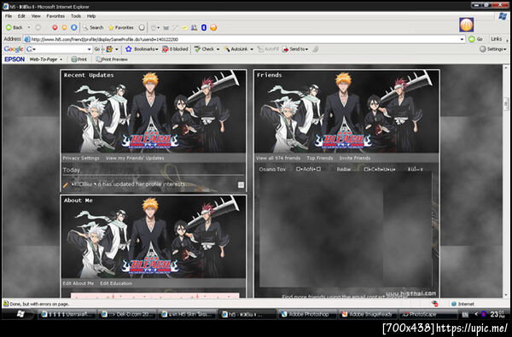Open the History clock icon
The height and width of the screenshot is (337, 512).
[142, 27]
